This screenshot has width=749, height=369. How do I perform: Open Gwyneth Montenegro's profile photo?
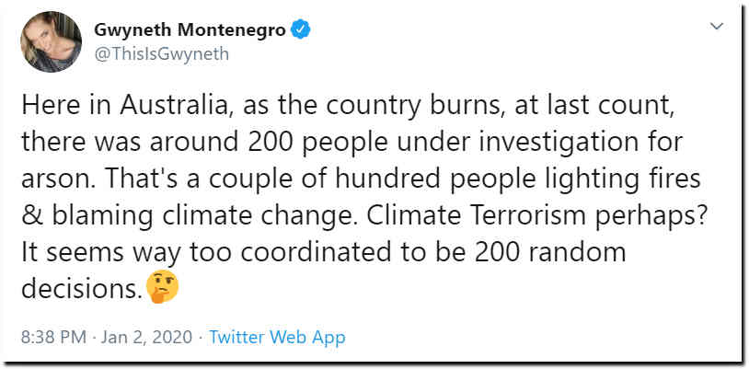click(x=52, y=41)
